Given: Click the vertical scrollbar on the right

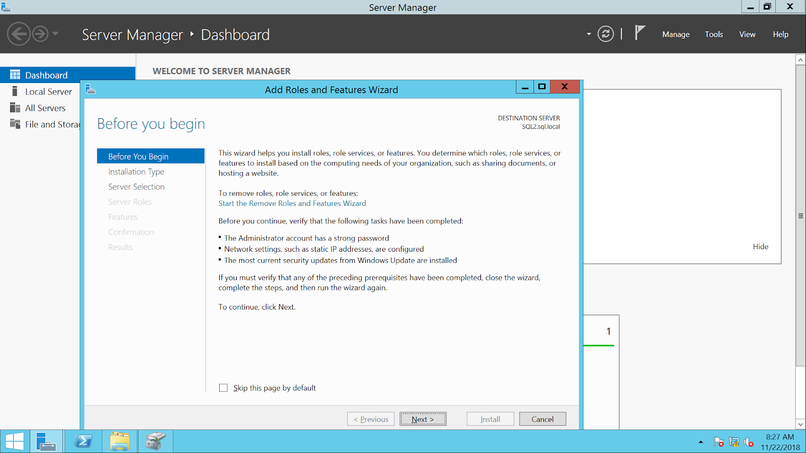Looking at the screenshot, I should tap(800, 216).
